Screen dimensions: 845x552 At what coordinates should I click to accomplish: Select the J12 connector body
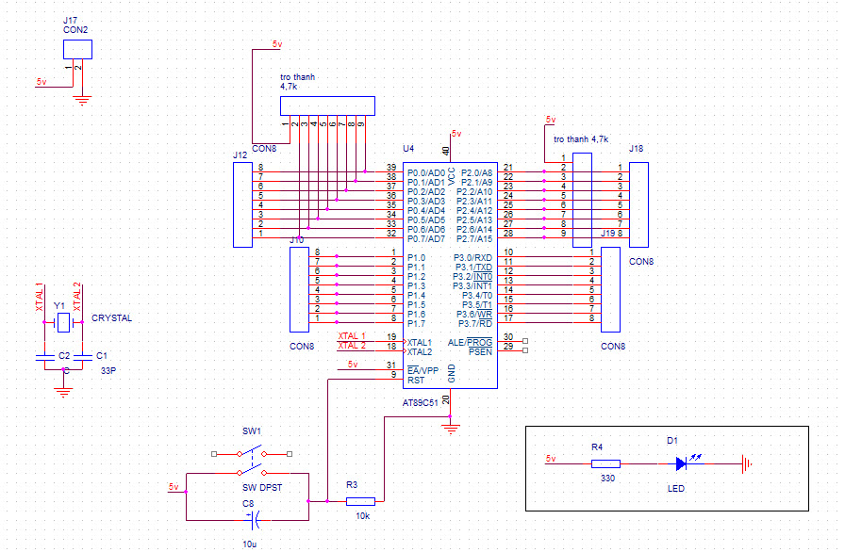[242, 205]
